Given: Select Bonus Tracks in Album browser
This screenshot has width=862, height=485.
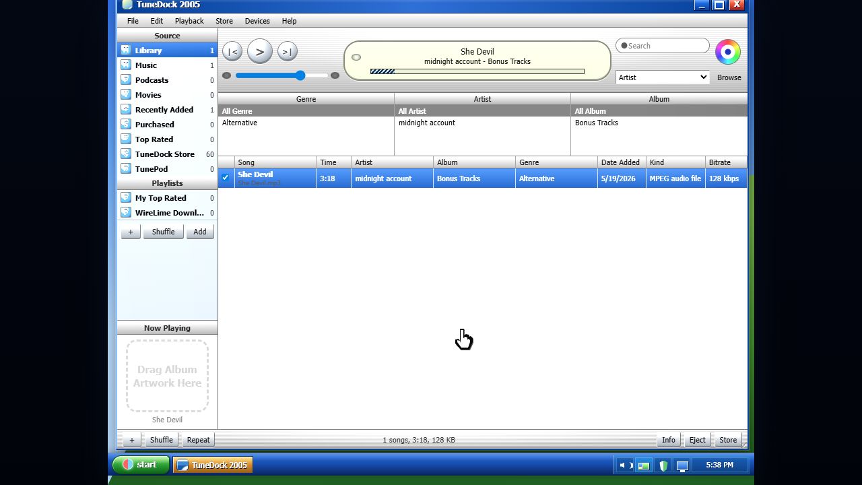Looking at the screenshot, I should (x=659, y=123).
